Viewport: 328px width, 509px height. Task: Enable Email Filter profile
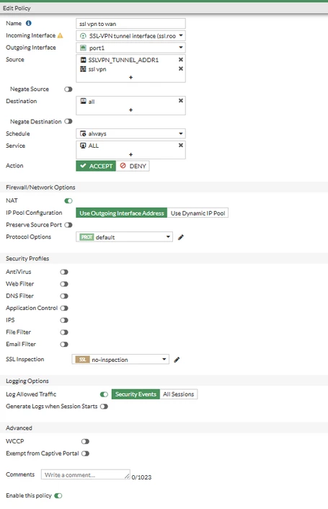(64, 344)
